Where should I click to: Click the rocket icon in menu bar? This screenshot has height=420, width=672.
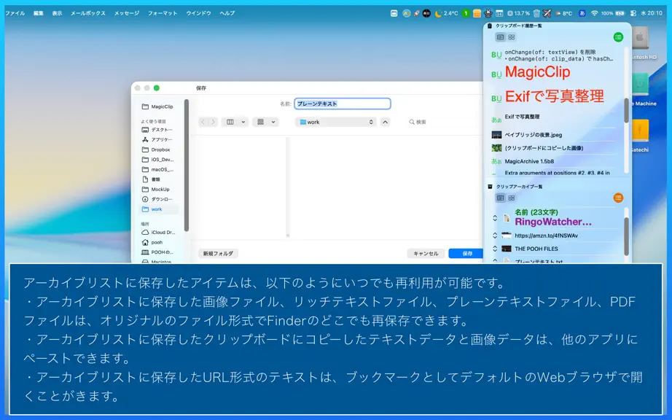pyautogui.click(x=417, y=13)
